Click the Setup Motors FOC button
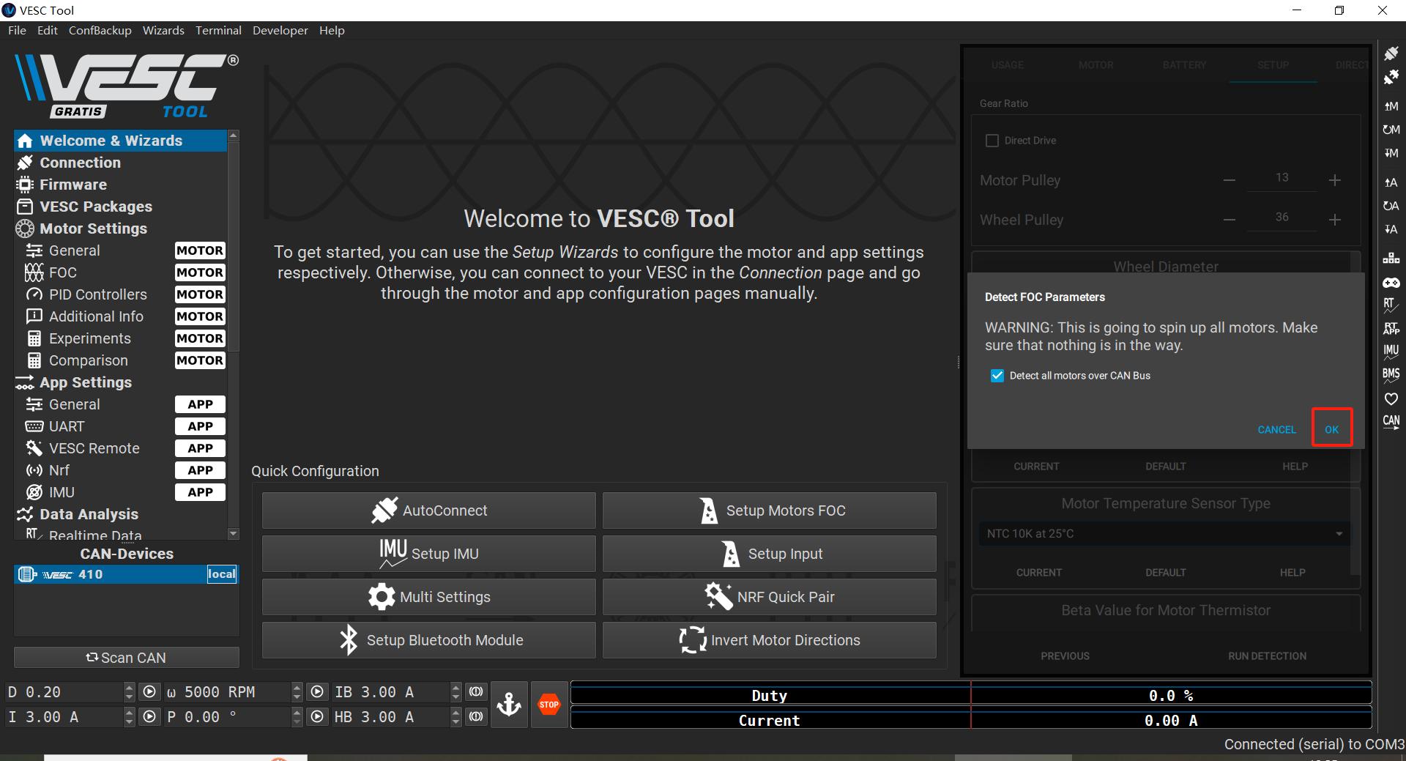Screen dimensions: 1406x761 [769, 511]
